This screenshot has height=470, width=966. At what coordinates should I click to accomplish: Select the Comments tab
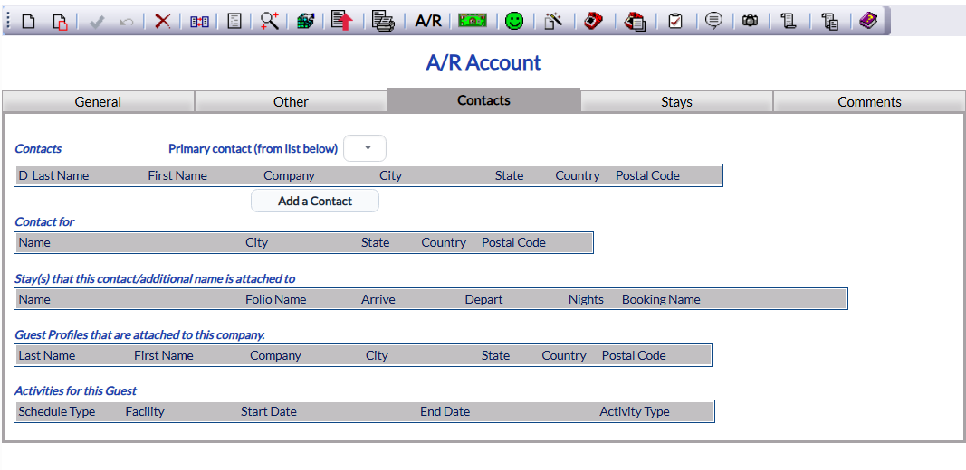869,101
